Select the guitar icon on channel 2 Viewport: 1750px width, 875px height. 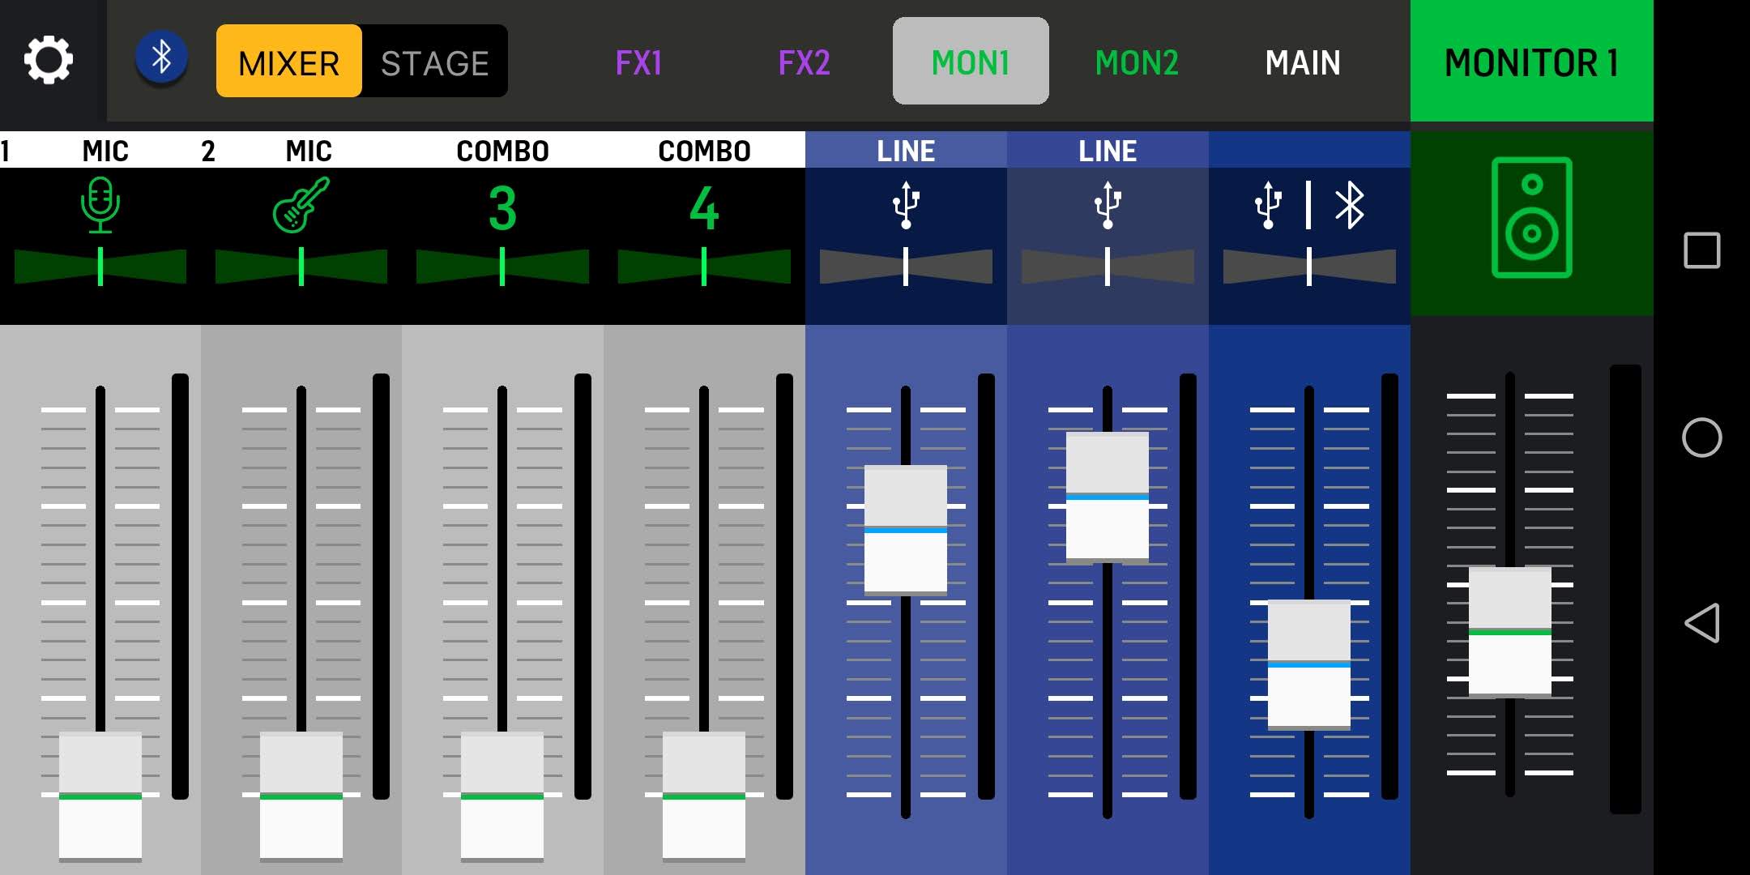point(301,205)
